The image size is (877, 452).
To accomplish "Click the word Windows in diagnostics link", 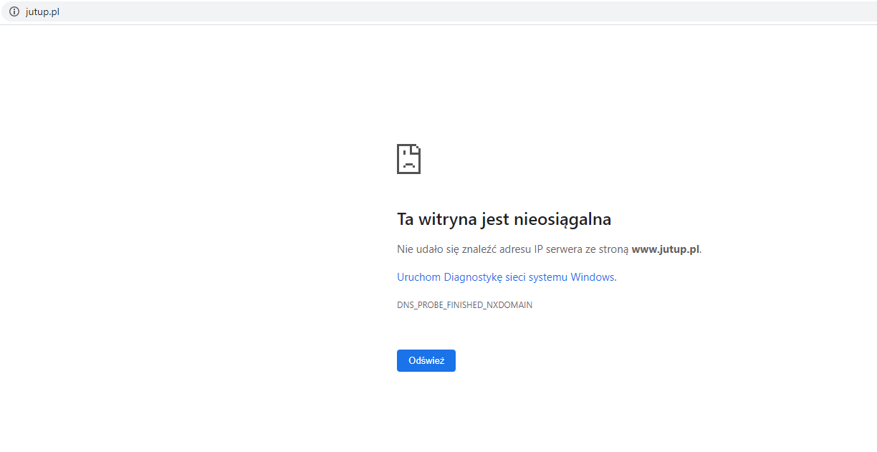I will [x=592, y=277].
